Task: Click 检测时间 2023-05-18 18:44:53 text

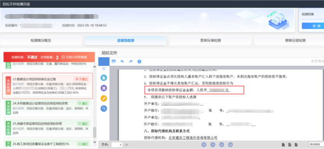Action: [84, 25]
